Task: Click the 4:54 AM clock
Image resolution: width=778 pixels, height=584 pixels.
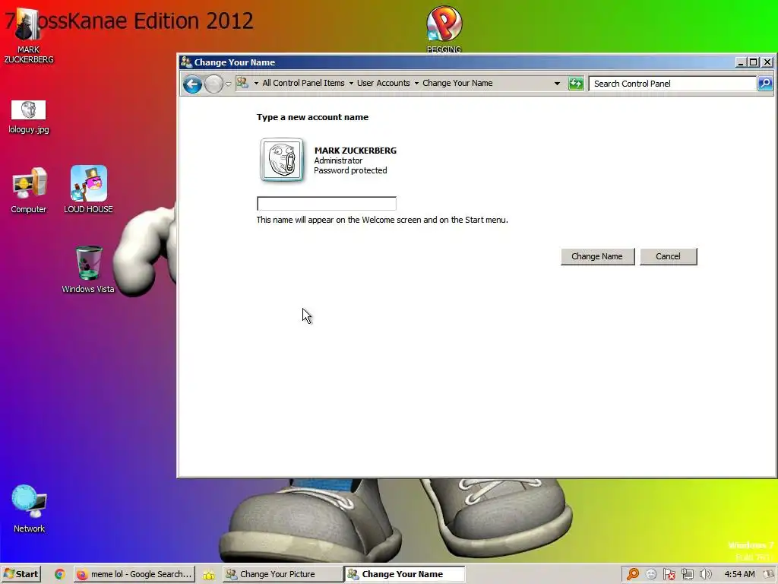Action: (739, 574)
